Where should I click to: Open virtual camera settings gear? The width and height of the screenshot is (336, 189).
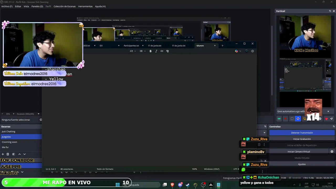(x=332, y=151)
